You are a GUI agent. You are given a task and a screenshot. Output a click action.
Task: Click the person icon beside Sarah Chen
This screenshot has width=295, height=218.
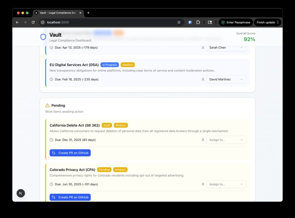pyautogui.click(x=203, y=48)
